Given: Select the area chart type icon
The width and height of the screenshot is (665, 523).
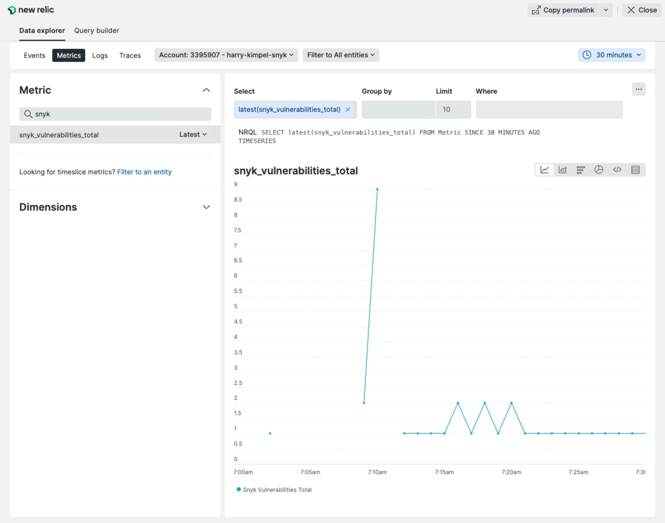Looking at the screenshot, I should pyautogui.click(x=562, y=170).
